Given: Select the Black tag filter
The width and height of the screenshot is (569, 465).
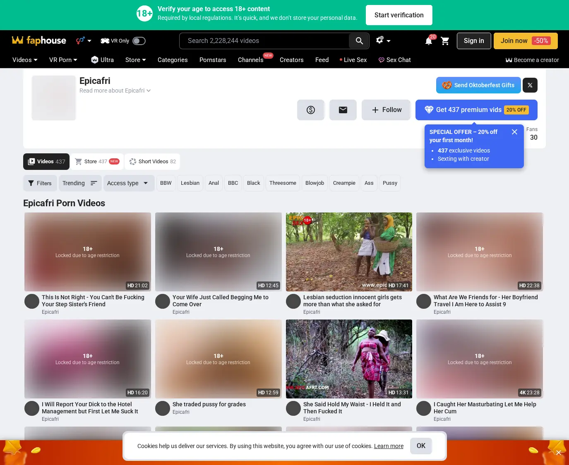Looking at the screenshot, I should tap(254, 183).
